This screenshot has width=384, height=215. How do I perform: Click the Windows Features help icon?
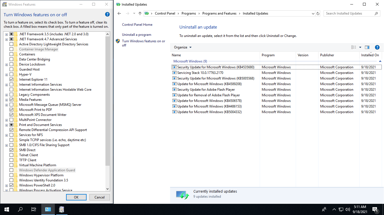(107, 15)
